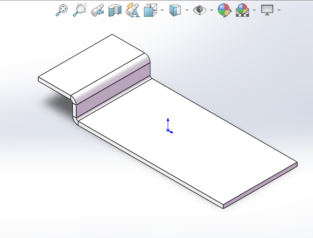Expand the View Settings dropdown arrow
Screen dimensions: 313x238
279,10
